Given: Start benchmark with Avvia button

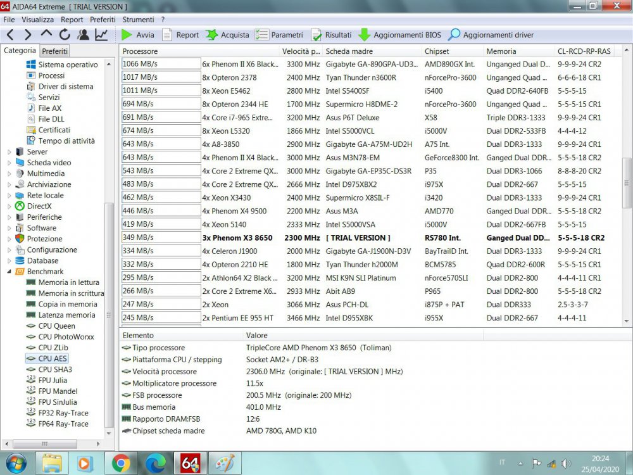Looking at the screenshot, I should click(x=137, y=35).
